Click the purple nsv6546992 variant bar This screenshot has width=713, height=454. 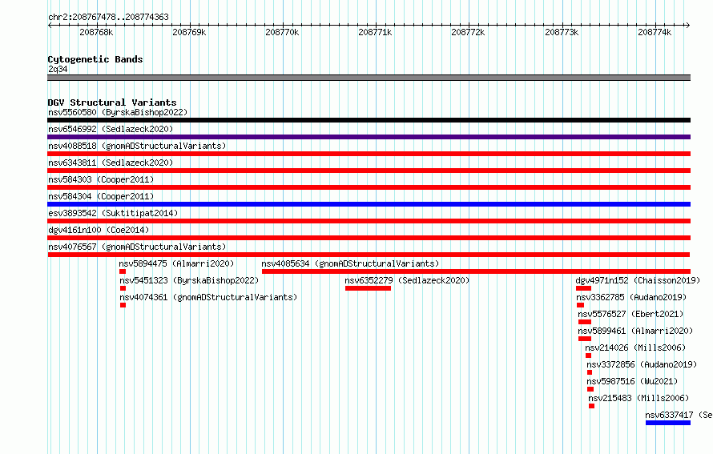369,137
